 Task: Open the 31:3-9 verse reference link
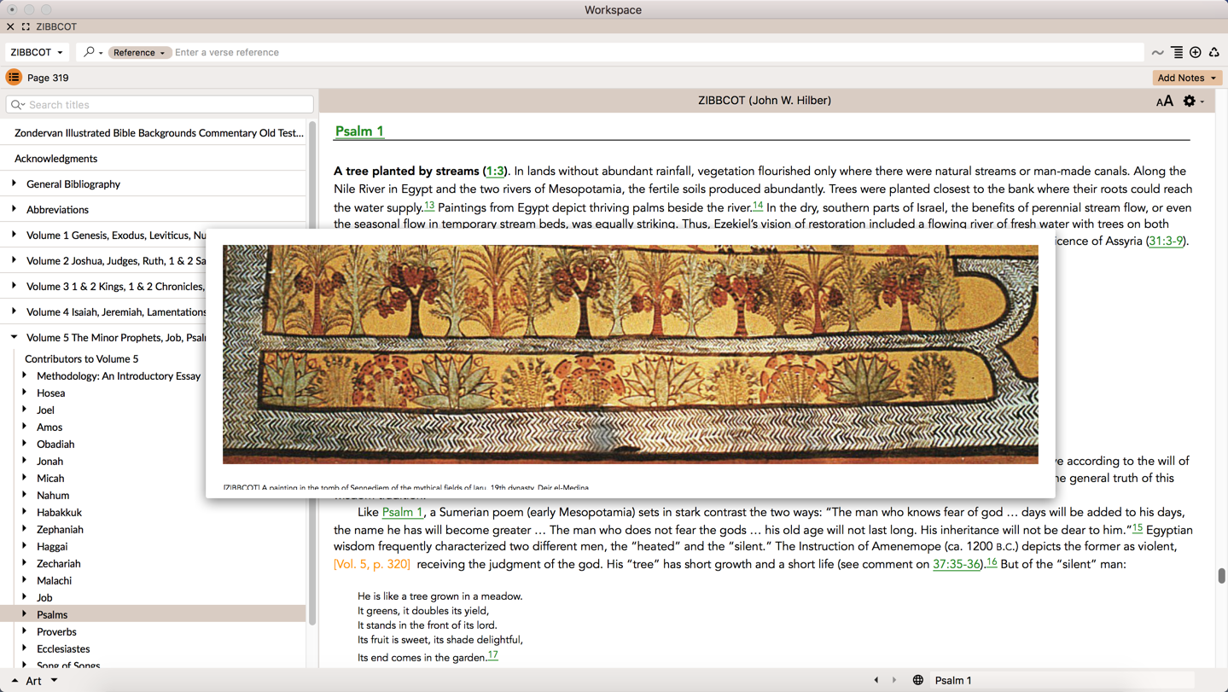pos(1166,241)
